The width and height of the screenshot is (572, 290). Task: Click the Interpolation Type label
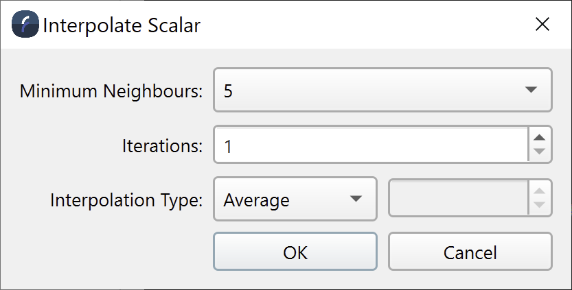pyautogui.click(x=126, y=200)
